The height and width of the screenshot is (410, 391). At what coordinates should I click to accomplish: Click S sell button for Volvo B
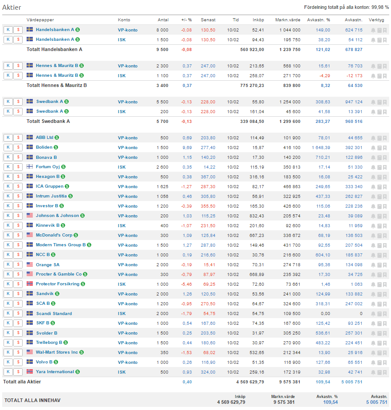tap(18, 362)
